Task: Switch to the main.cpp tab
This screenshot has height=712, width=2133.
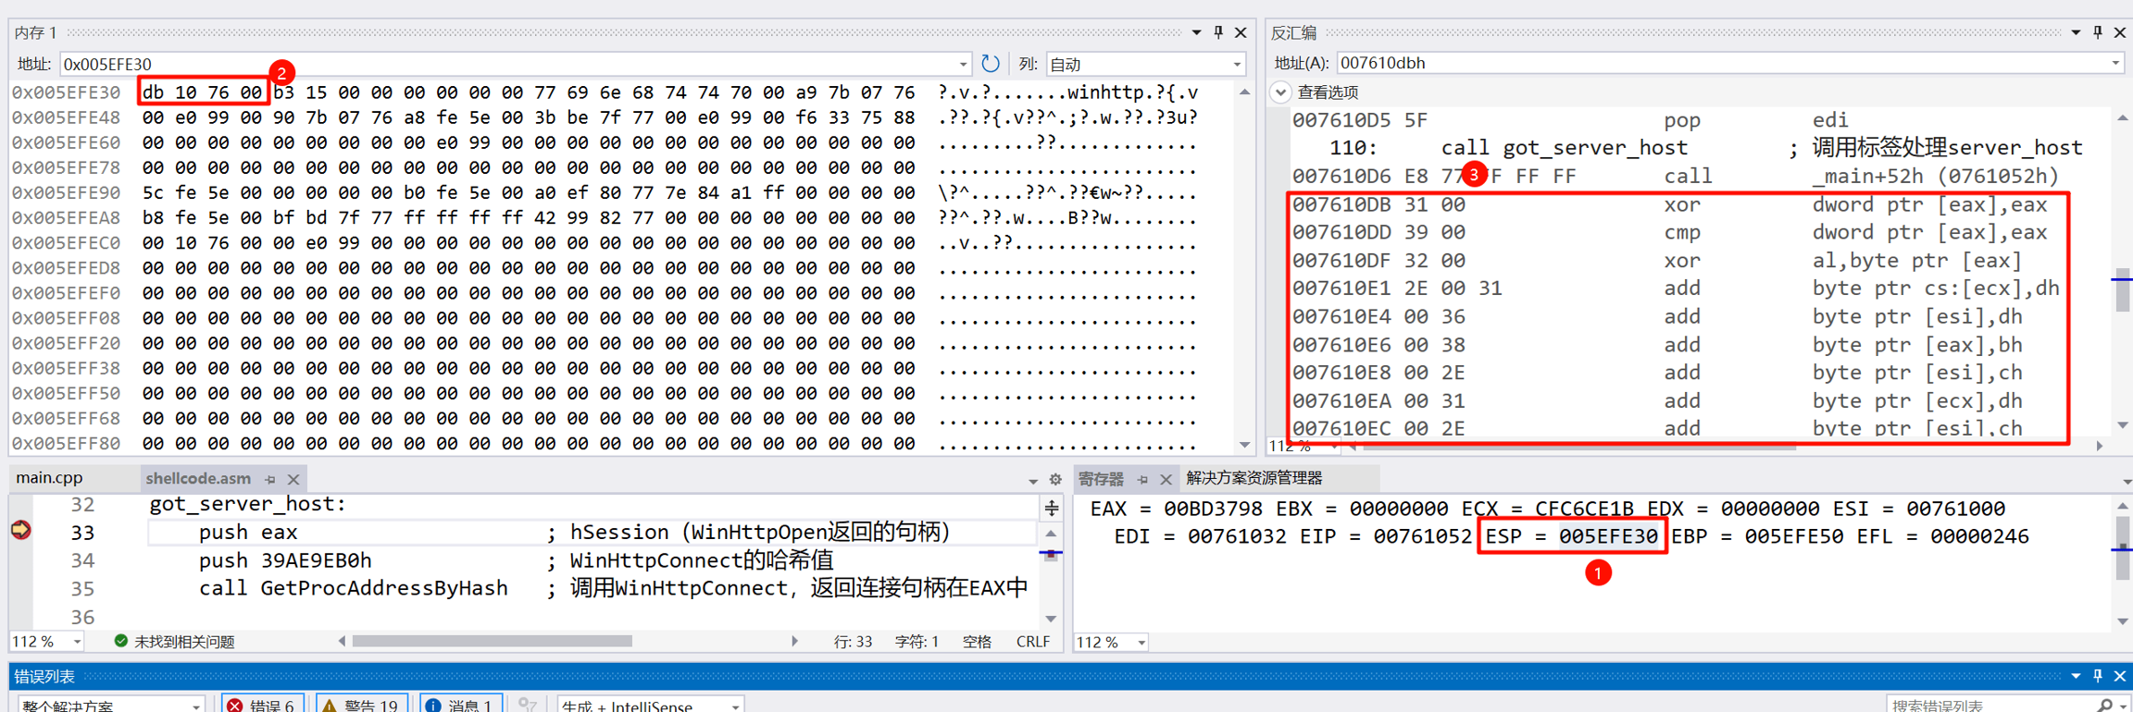Action: click(50, 478)
